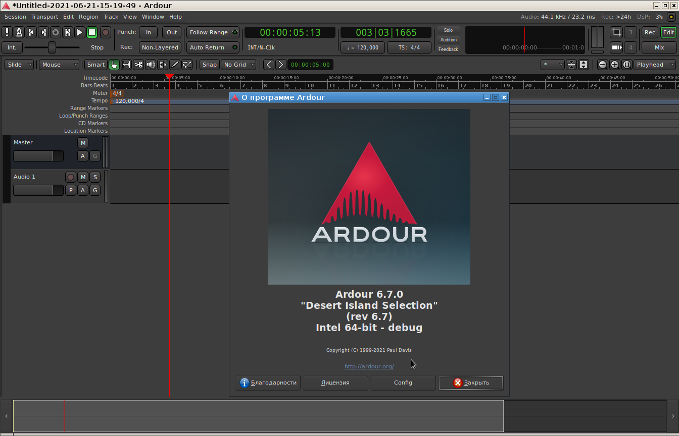Click the green Stop transport button
679x436 pixels.
(92, 32)
